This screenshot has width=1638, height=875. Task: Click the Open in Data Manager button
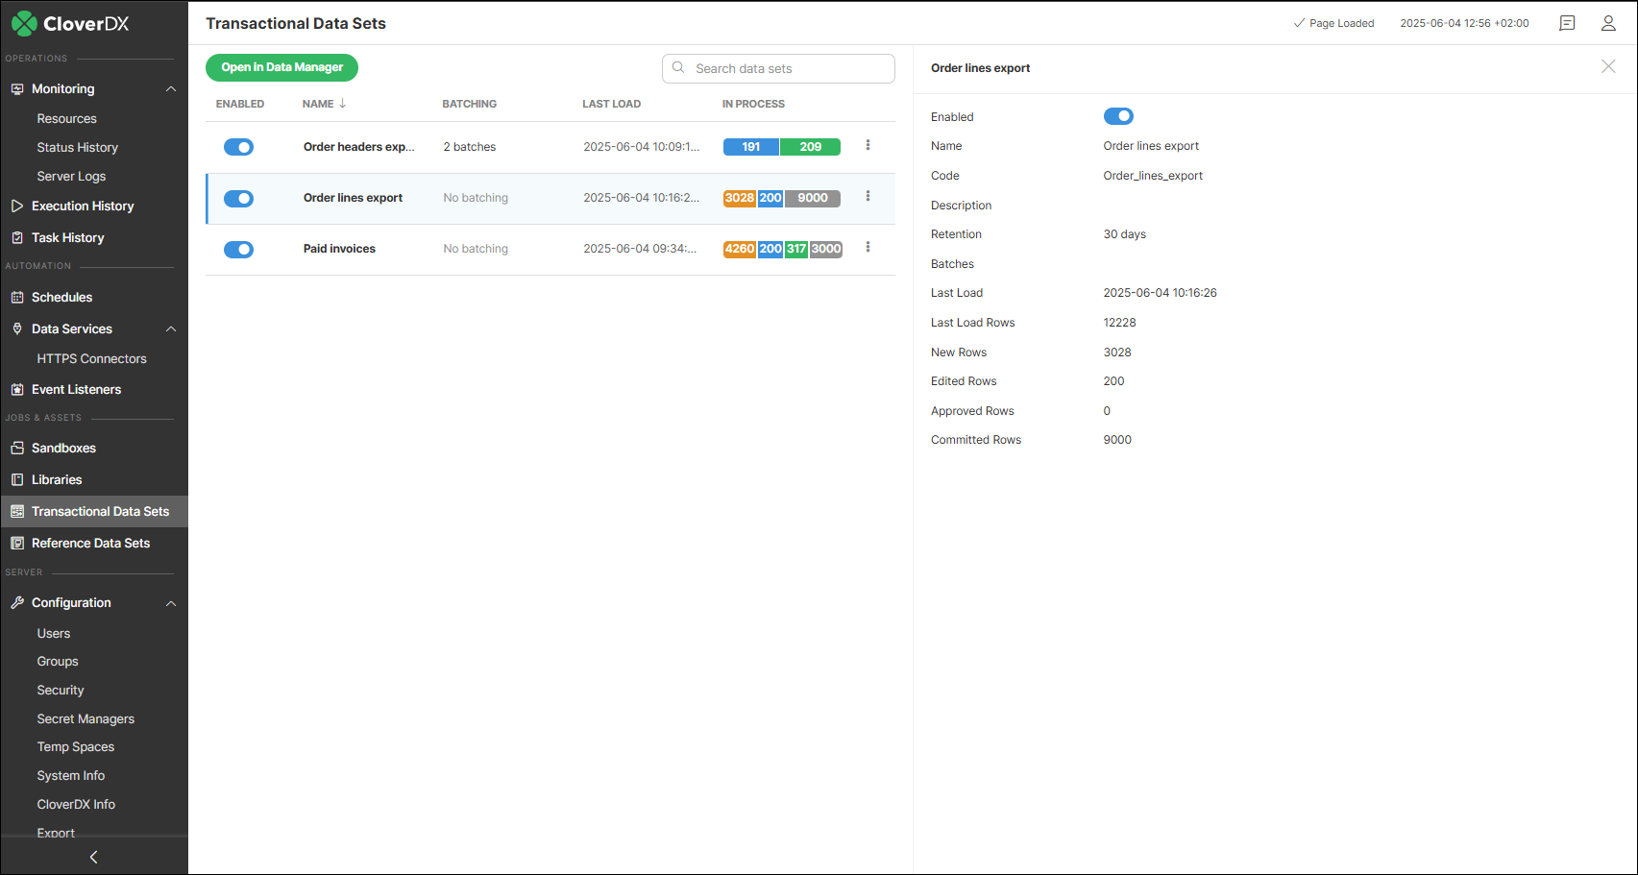(281, 67)
